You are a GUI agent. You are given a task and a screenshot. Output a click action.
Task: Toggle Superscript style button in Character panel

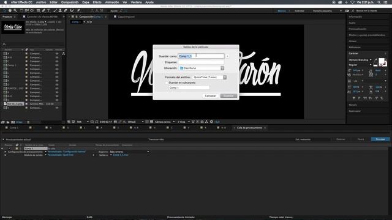376,98
